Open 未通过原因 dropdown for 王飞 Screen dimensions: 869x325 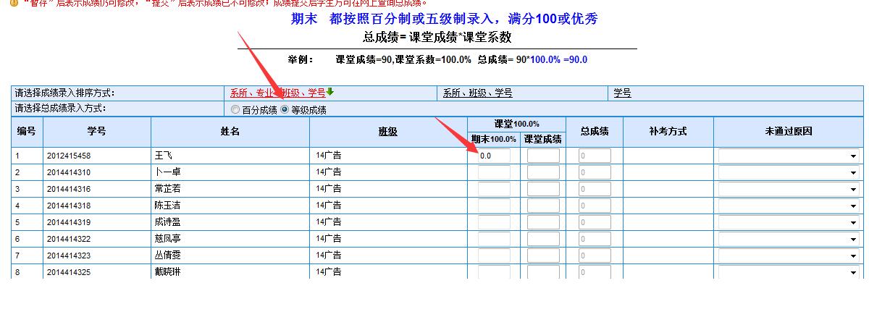(x=788, y=156)
